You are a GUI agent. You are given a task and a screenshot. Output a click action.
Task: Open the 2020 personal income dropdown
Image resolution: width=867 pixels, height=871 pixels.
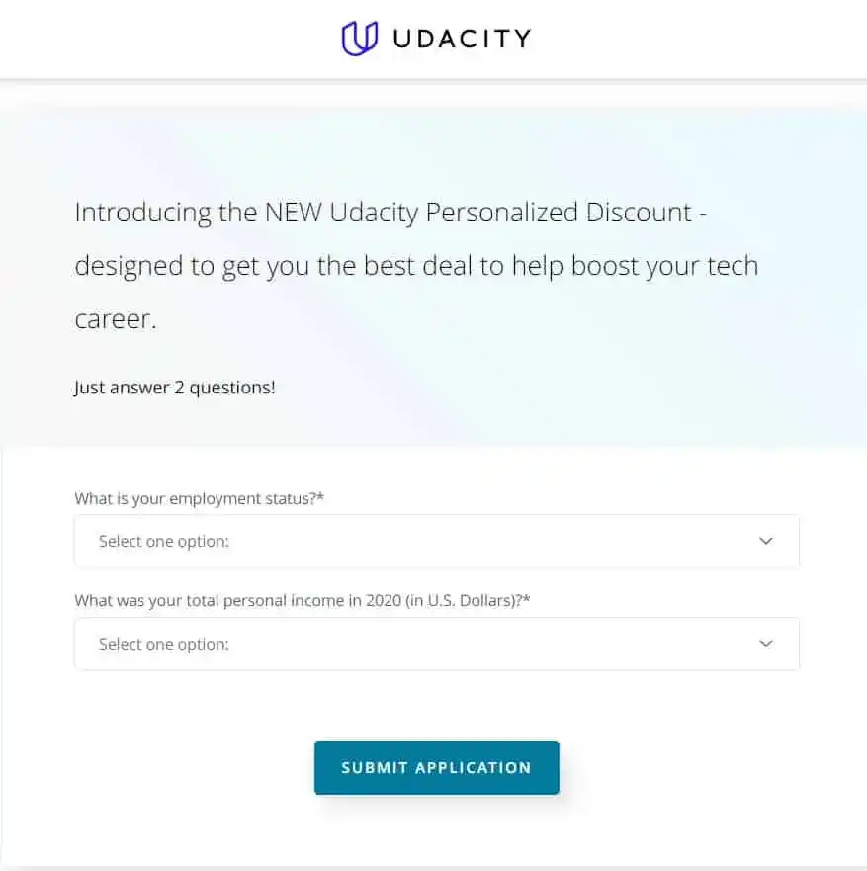[x=436, y=644]
